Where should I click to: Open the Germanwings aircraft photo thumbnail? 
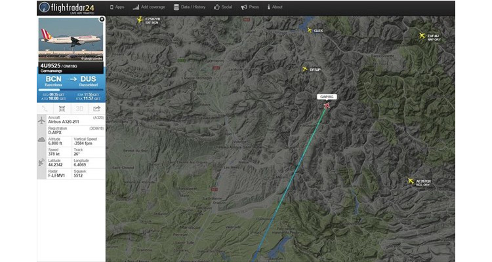click(x=71, y=39)
